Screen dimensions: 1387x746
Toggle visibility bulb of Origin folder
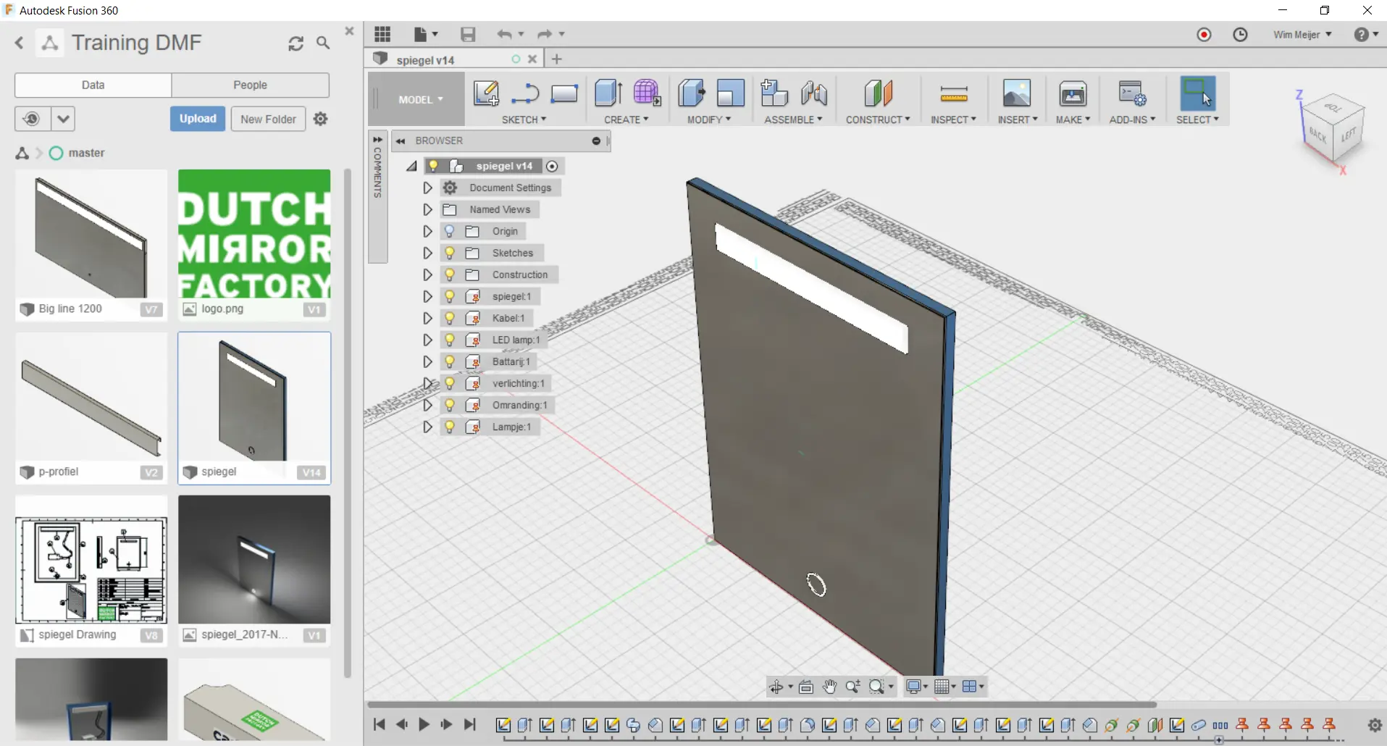[x=450, y=231]
